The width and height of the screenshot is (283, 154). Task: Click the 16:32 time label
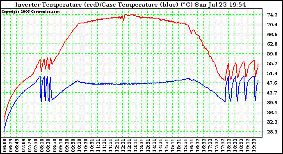coord(198,145)
